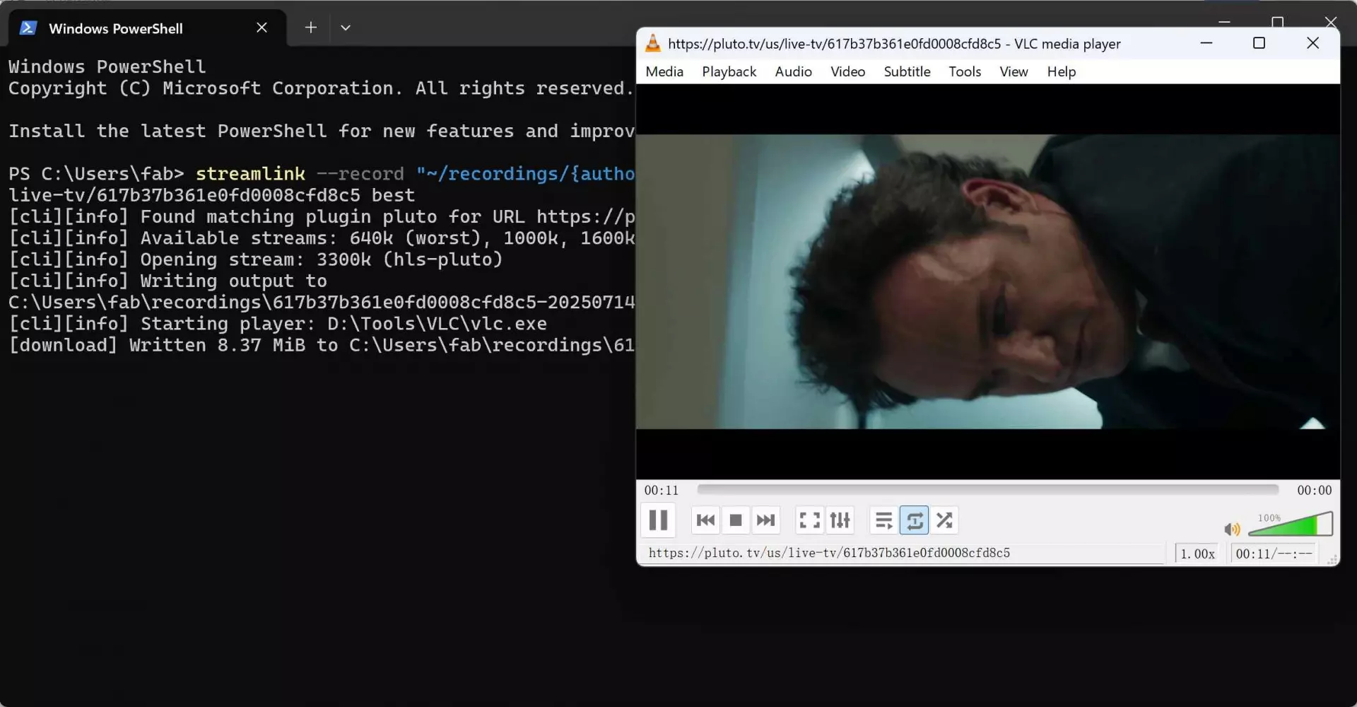Image resolution: width=1357 pixels, height=707 pixels.
Task: Open the Help menu in VLC
Action: click(x=1061, y=71)
